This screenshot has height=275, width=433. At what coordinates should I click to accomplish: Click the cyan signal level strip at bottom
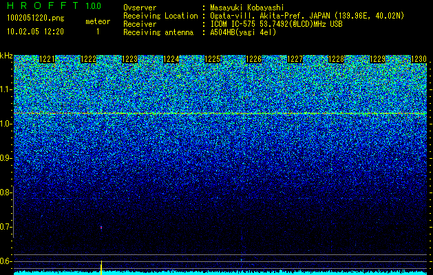click(220, 273)
